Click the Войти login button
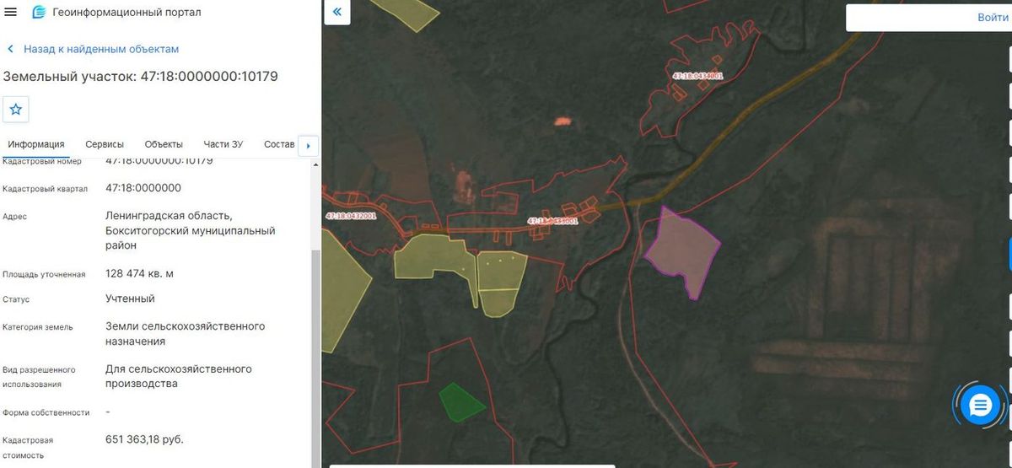 point(993,18)
